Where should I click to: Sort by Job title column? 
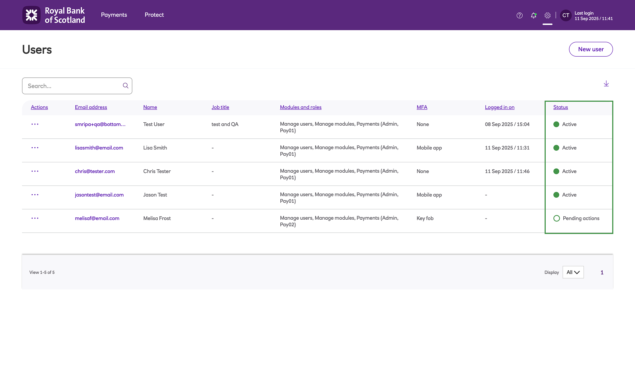(x=220, y=107)
